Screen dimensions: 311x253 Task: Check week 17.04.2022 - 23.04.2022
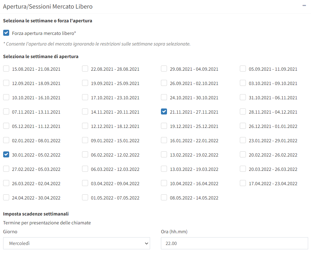(243, 183)
